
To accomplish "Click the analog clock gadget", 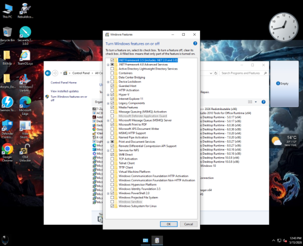I will tap(284, 27).
